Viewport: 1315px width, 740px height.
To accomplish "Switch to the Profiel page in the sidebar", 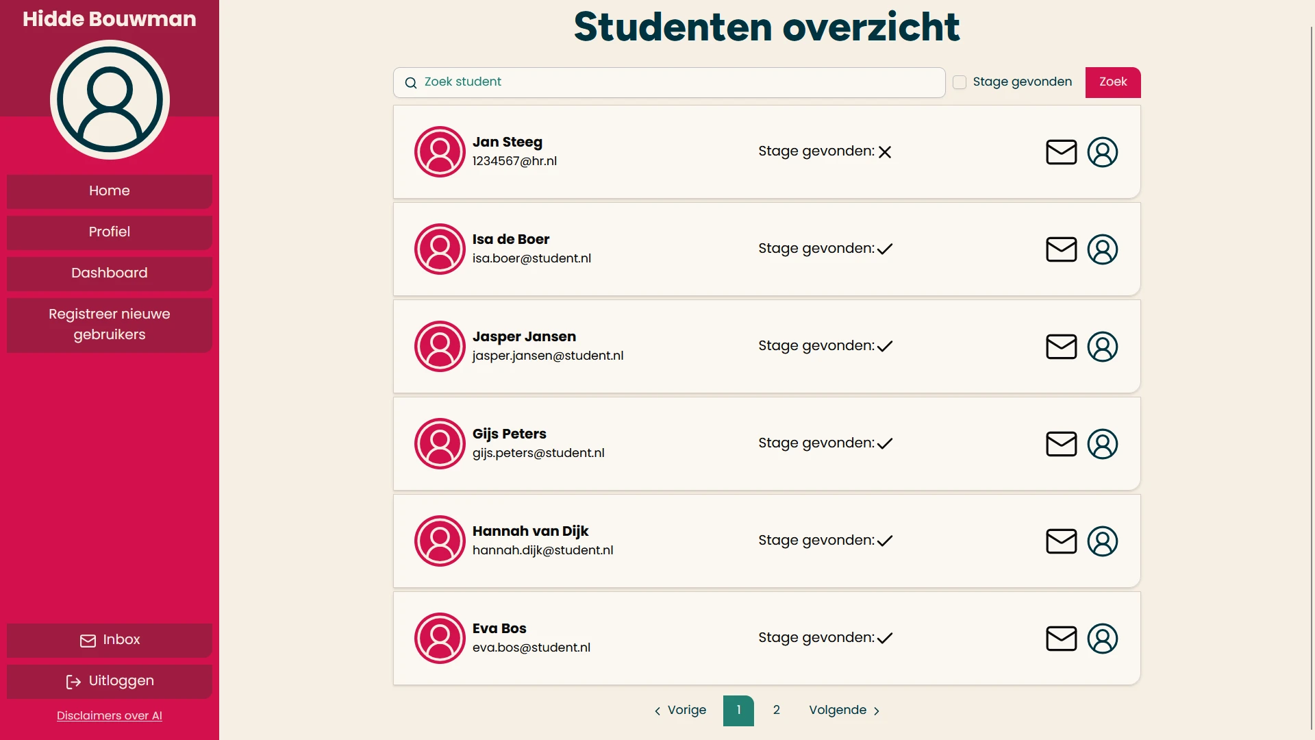I will click(x=109, y=232).
